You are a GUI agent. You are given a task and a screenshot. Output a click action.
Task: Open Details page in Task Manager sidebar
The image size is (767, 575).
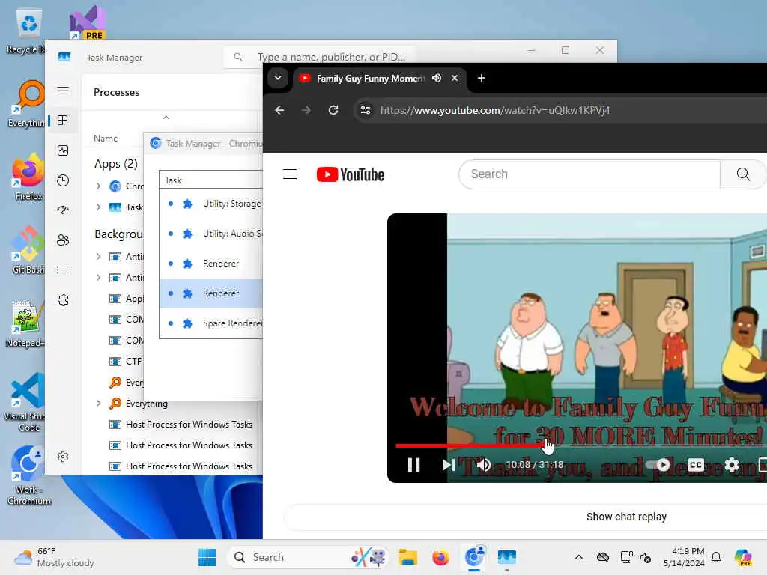tap(63, 270)
